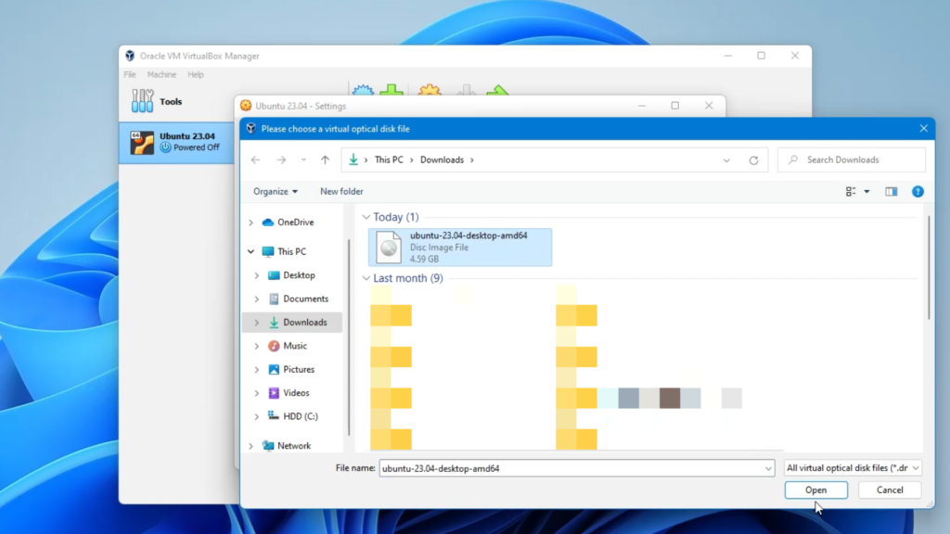Click the Search Downloads box

(x=852, y=159)
